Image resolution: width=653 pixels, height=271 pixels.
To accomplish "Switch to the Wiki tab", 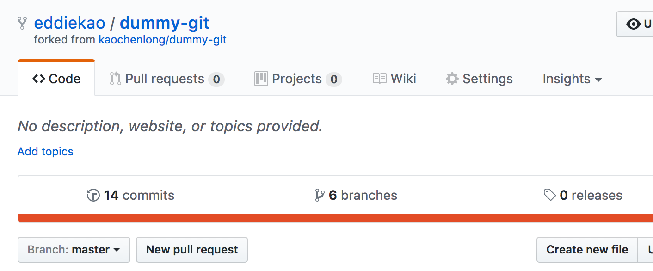I will tap(394, 79).
